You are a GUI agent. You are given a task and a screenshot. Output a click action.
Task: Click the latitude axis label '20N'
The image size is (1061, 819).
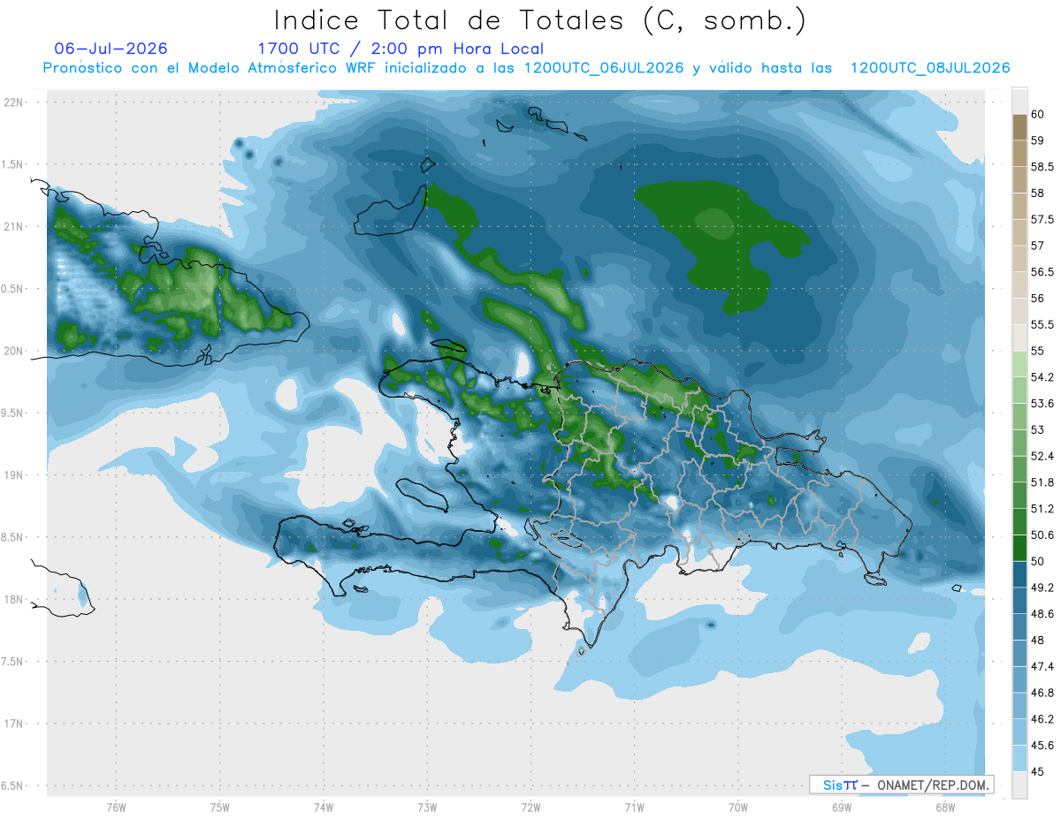(x=13, y=351)
